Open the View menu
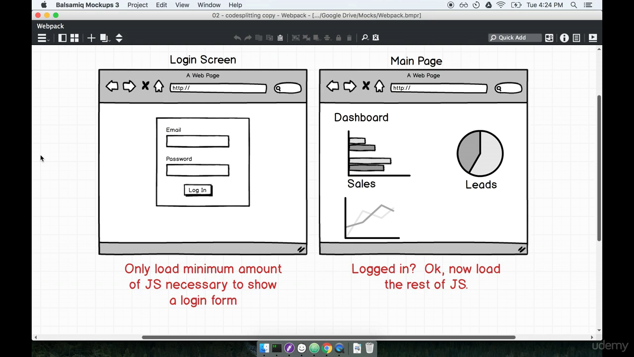 (182, 5)
